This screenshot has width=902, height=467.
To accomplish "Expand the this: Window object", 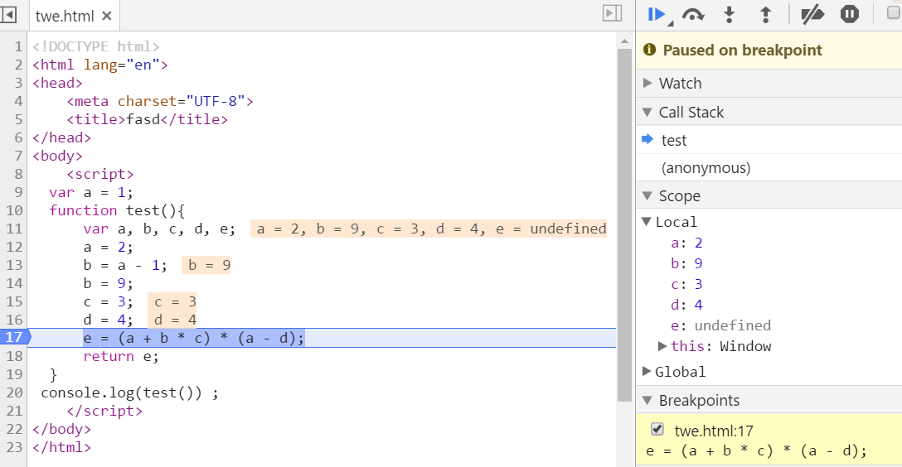I will 662,346.
